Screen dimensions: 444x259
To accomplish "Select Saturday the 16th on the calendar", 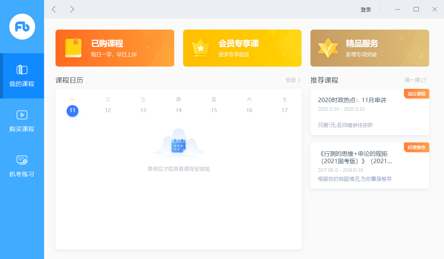I will coord(249,110).
